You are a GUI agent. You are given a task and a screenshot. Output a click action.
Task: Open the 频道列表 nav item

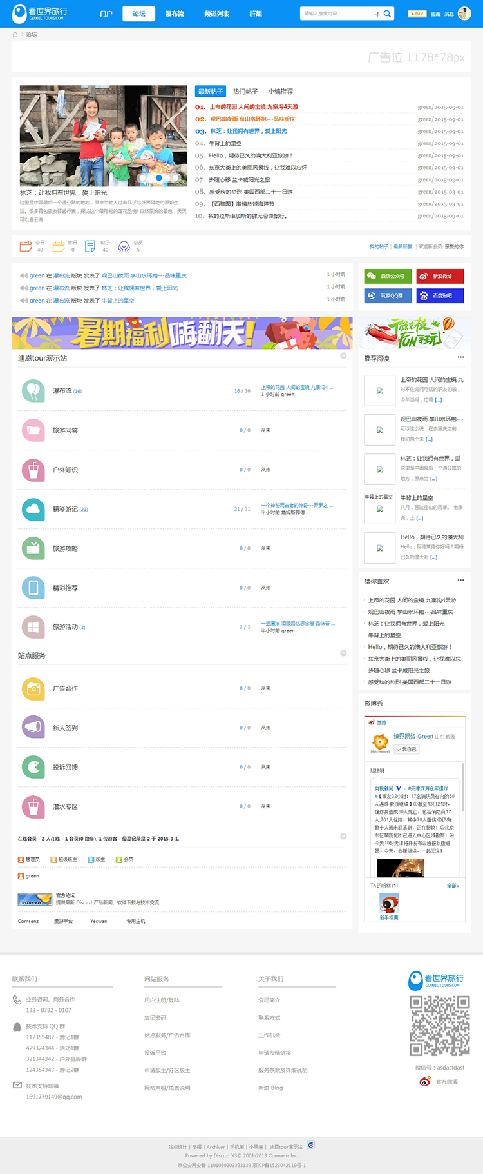pos(216,14)
